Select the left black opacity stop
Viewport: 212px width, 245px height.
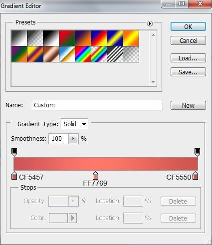(x=14, y=152)
